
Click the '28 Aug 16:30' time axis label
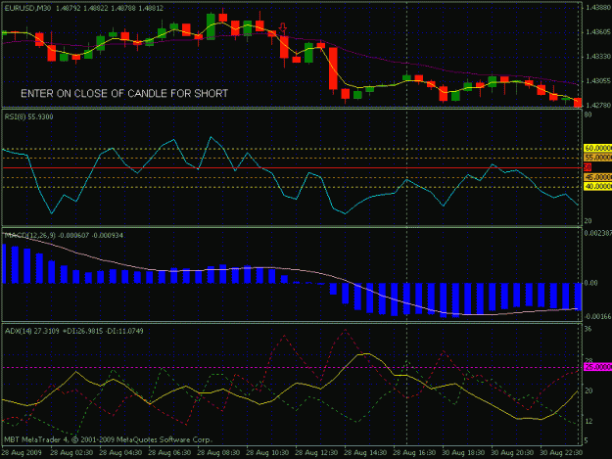414,453
